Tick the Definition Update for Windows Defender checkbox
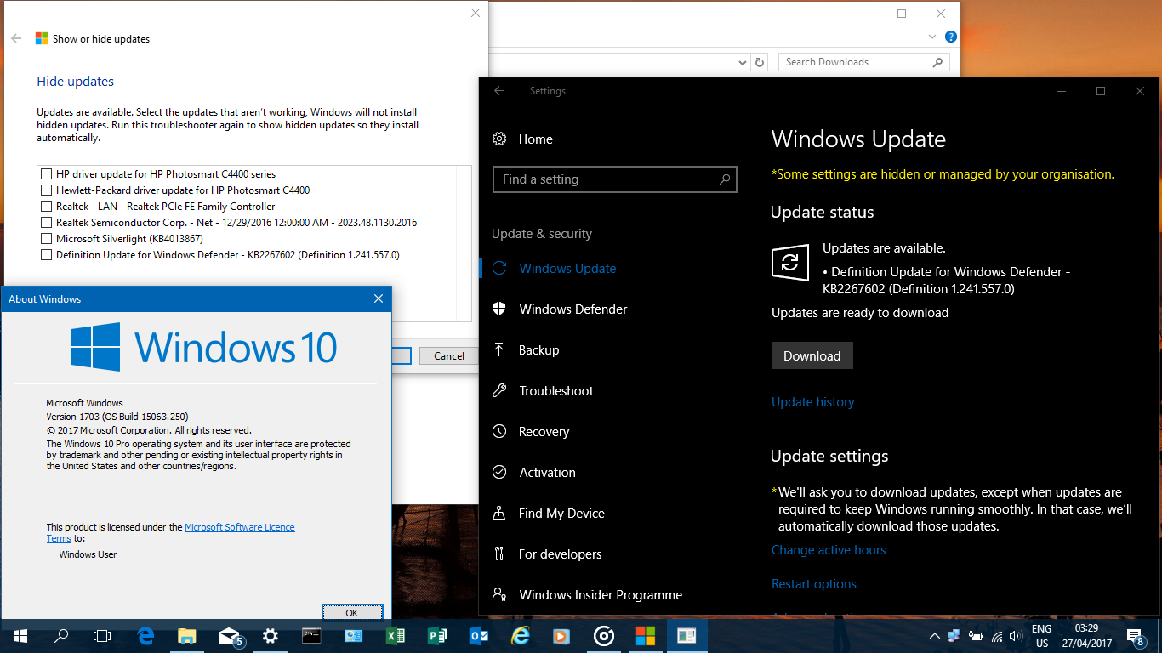1162x653 pixels. point(47,255)
